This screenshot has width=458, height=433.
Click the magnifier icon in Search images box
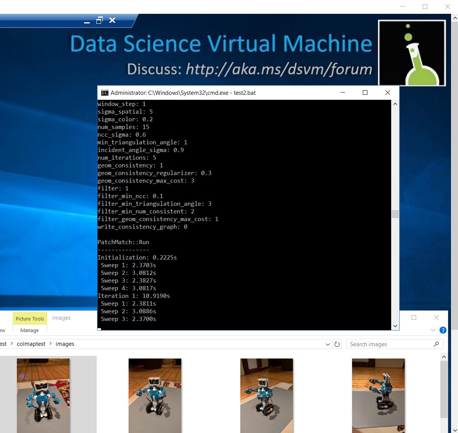coord(437,344)
